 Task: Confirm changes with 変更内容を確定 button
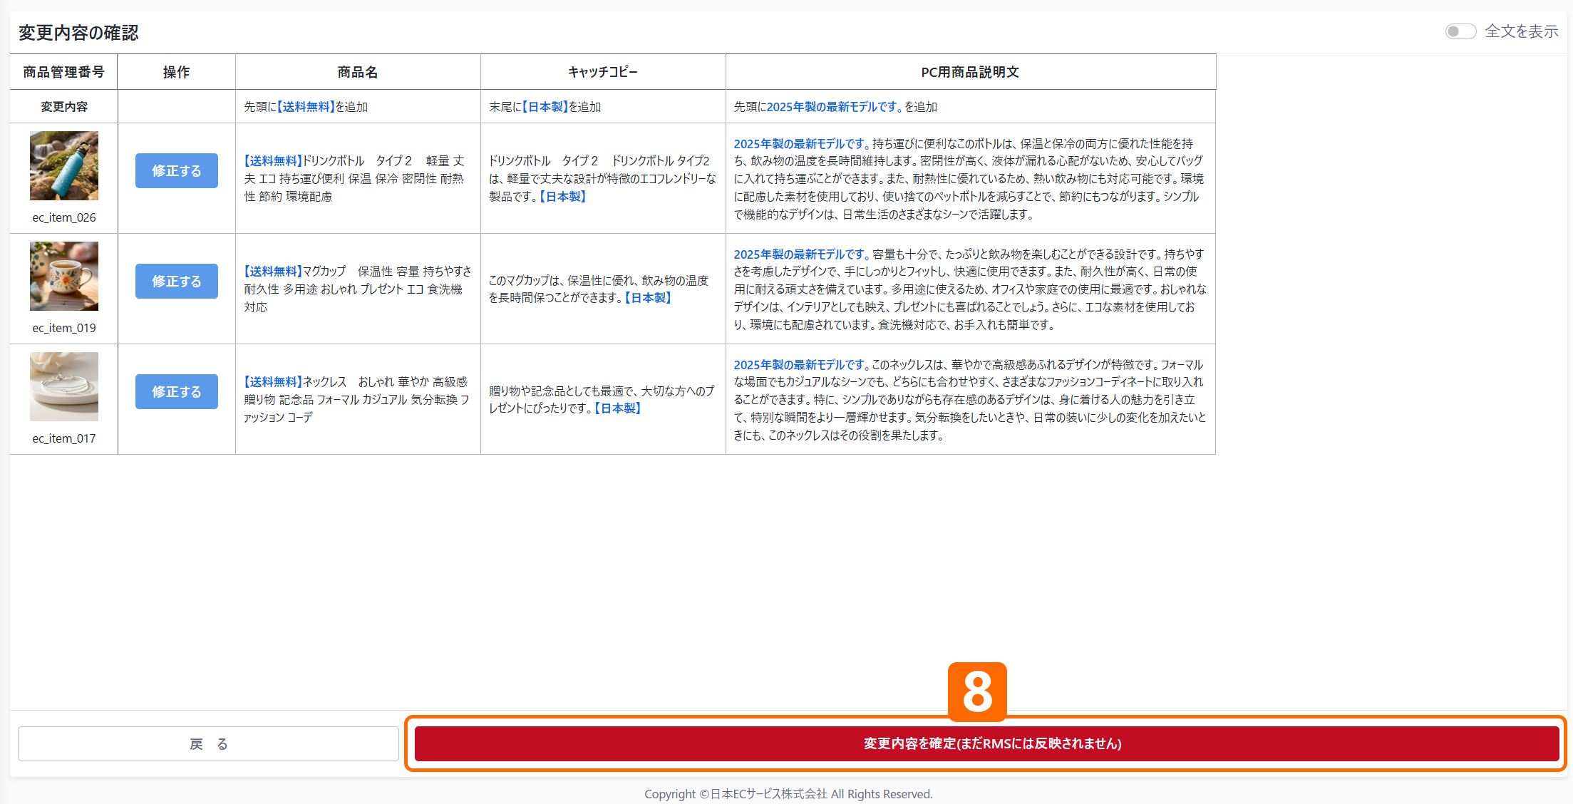(986, 744)
